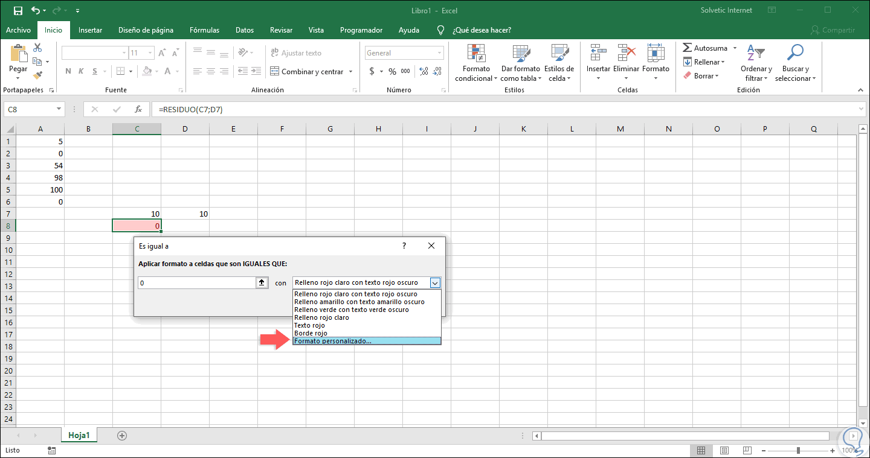Click the insert function fx icon

pyautogui.click(x=138, y=109)
